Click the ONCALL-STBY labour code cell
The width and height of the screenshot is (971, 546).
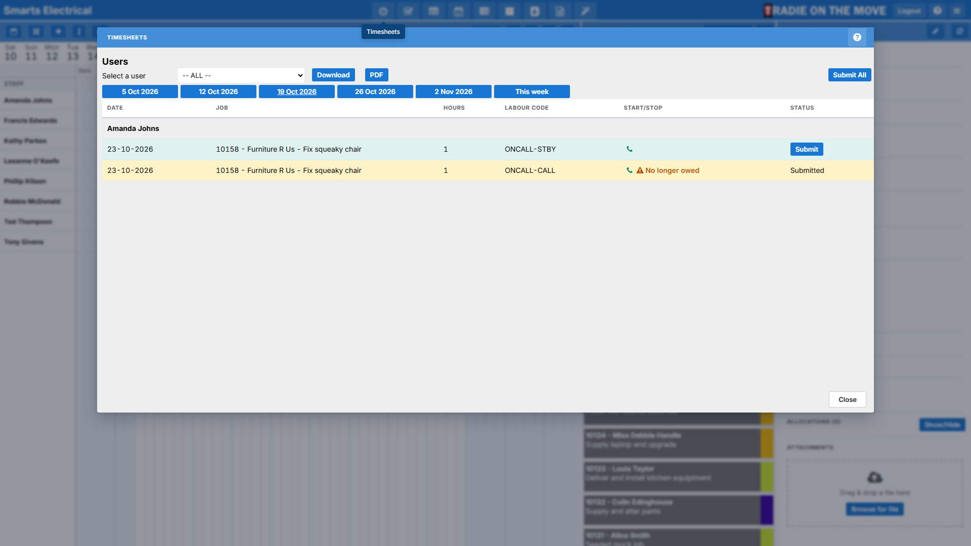[530, 149]
